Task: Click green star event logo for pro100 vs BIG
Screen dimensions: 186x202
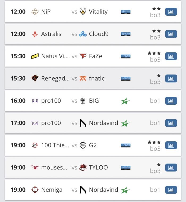Action: (125, 101)
